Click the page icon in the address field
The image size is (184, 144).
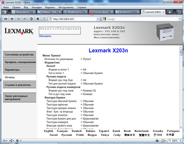click(50, 19)
